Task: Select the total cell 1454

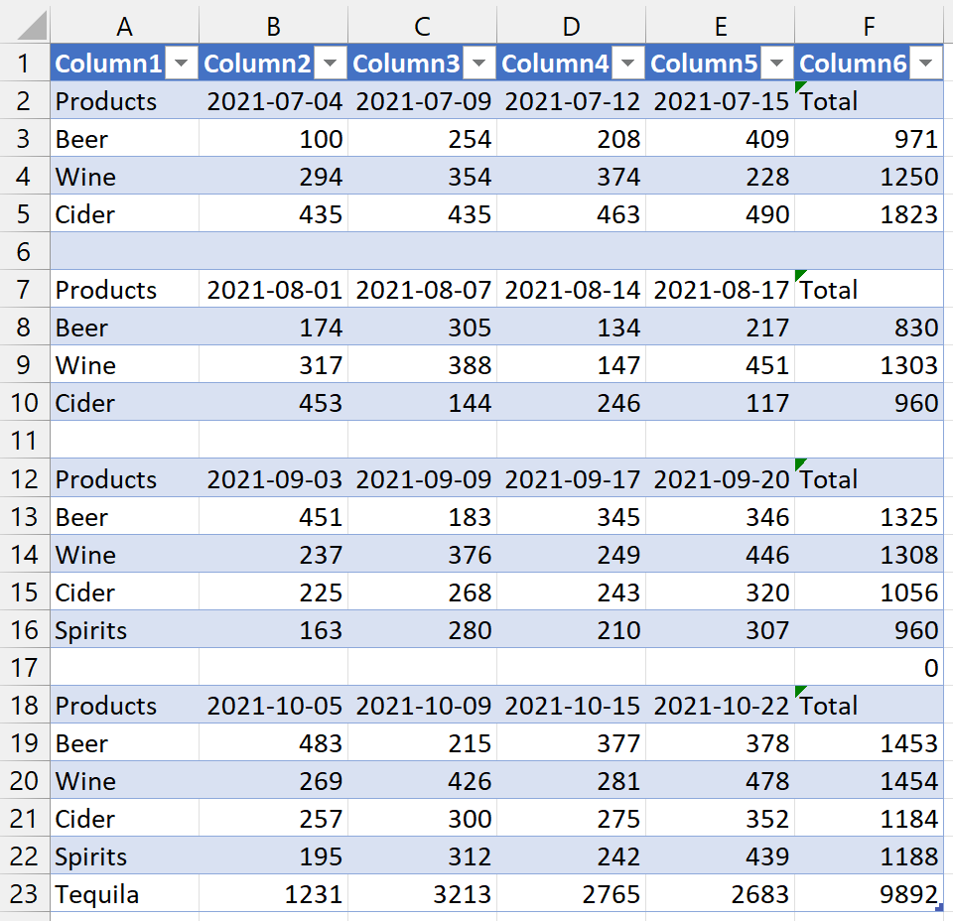Action: 870,780
